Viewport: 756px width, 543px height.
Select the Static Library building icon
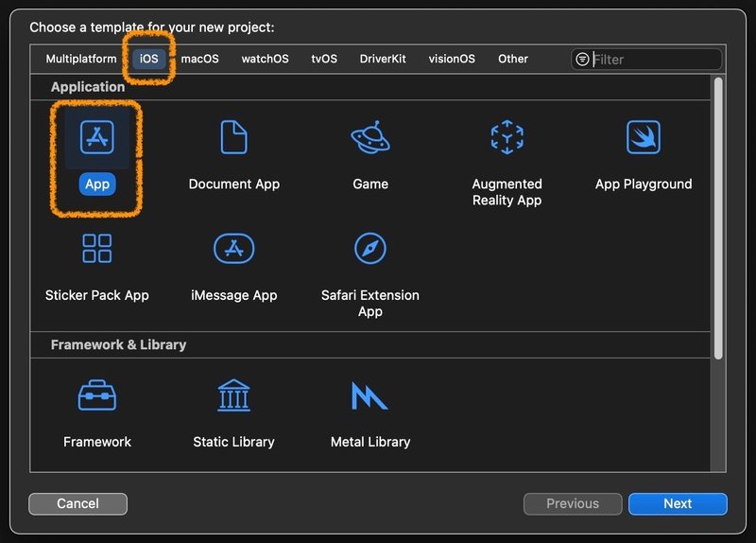coord(233,395)
